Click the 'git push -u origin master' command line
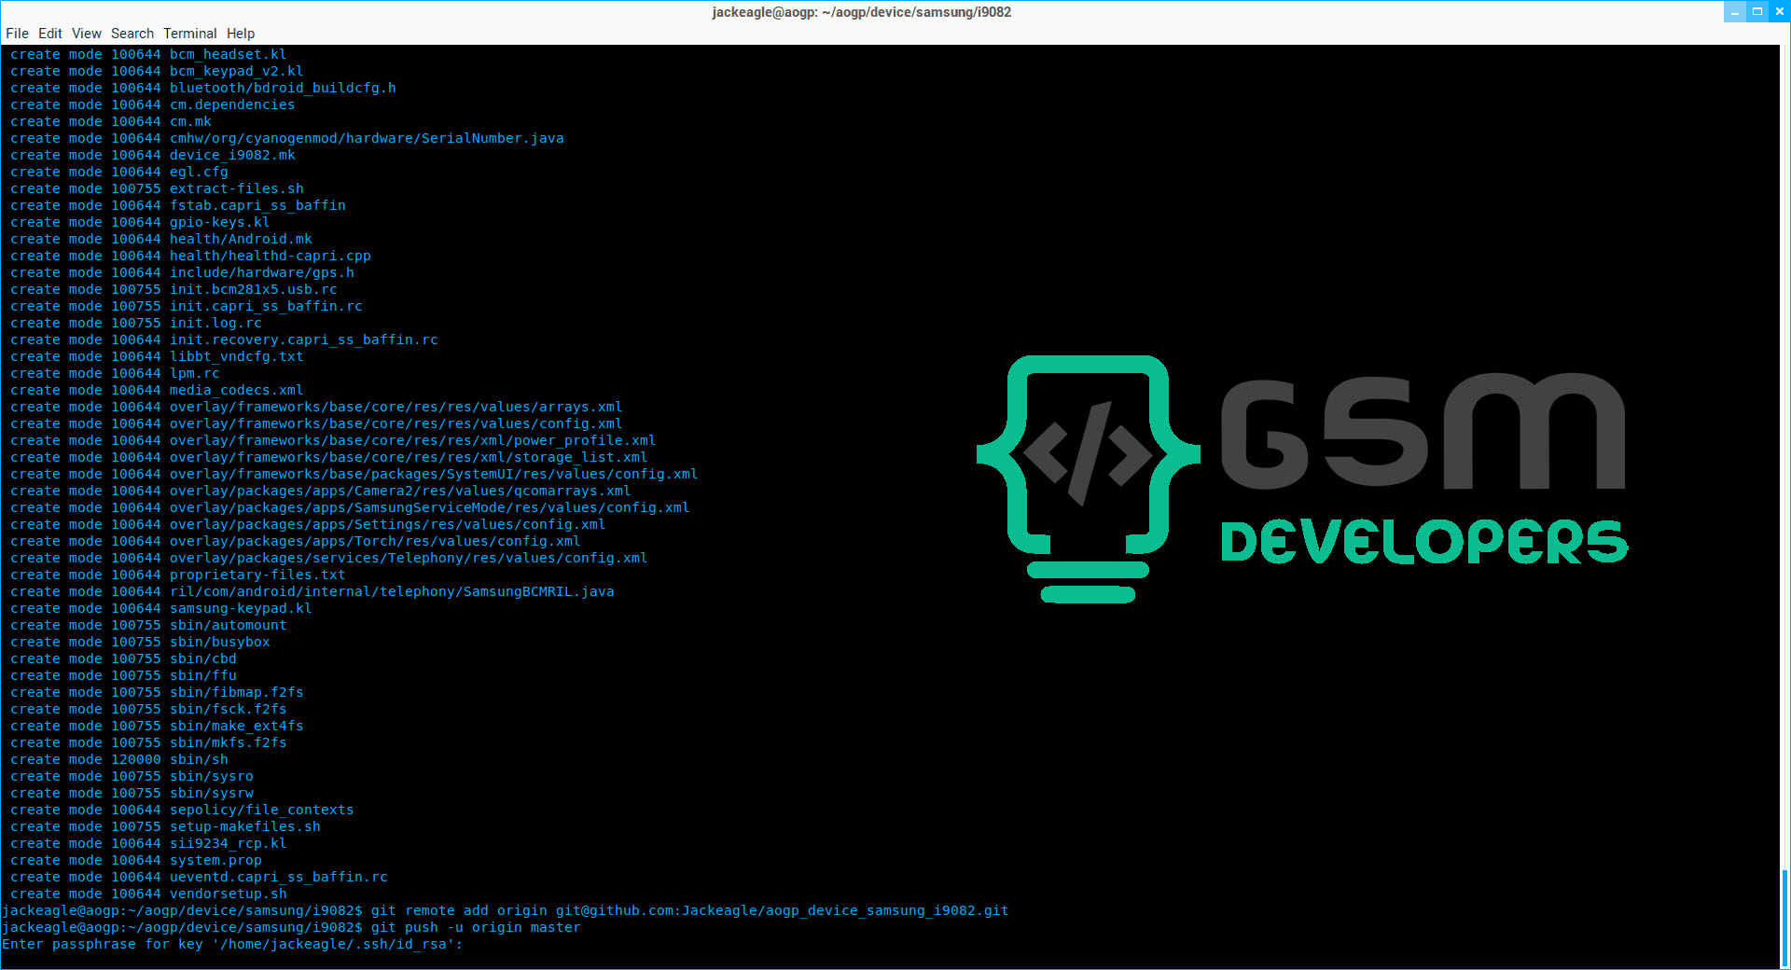Screen dimensions: 1791x970 point(291,928)
